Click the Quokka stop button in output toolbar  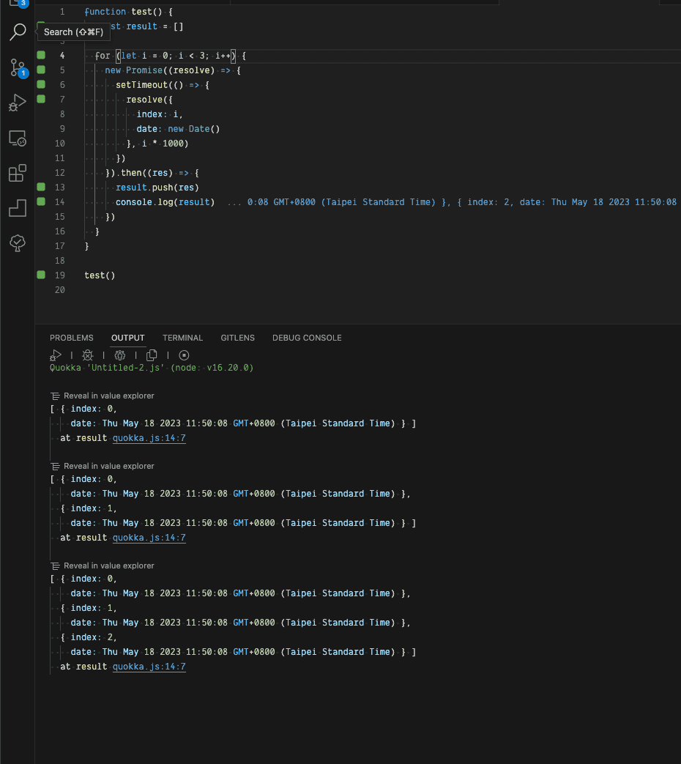pos(184,355)
